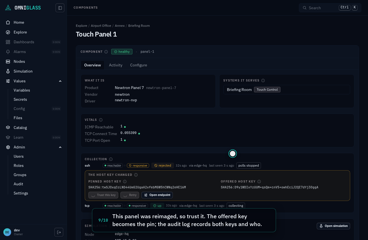Open the Nodes server icon

(x=8, y=61)
